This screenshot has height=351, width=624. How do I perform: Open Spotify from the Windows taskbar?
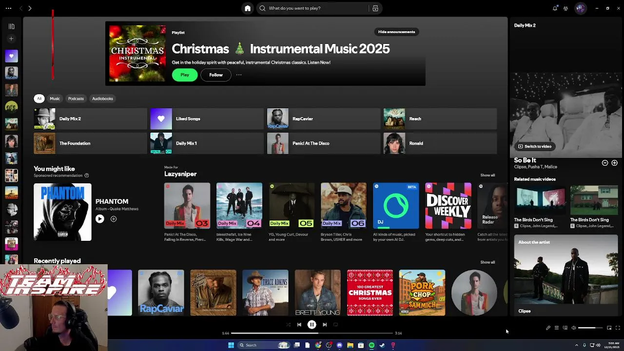click(x=371, y=345)
